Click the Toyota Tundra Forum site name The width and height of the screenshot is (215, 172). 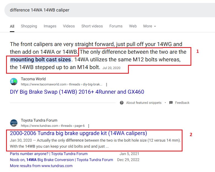pos(39,120)
